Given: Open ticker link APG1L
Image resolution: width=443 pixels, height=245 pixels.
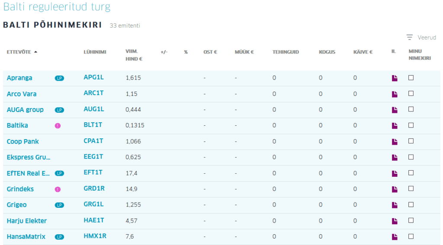Looking at the screenshot, I should [94, 77].
